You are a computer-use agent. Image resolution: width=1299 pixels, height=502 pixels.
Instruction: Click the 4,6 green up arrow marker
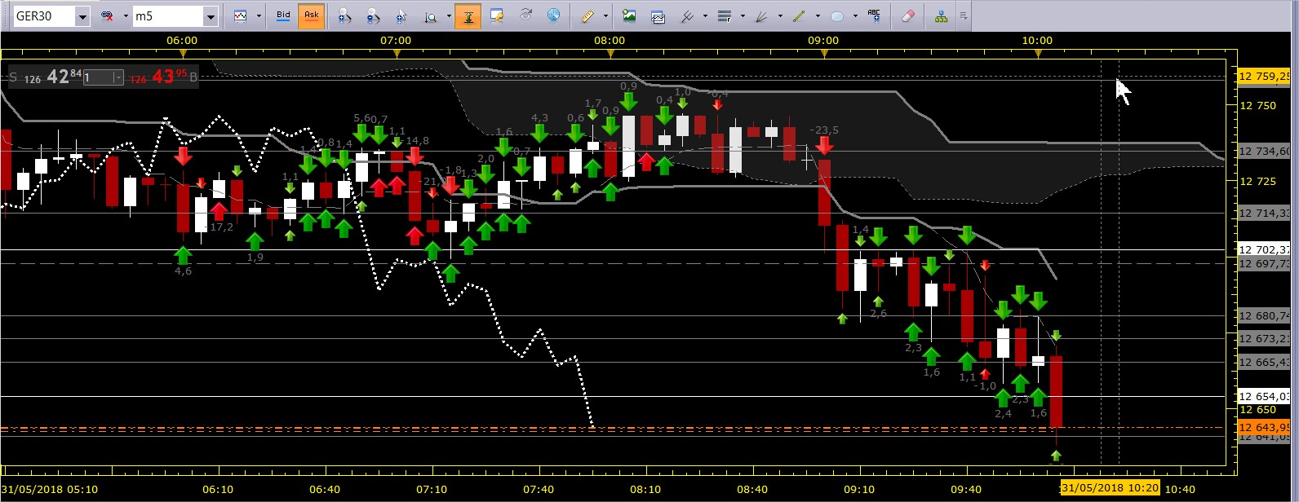pos(183,255)
